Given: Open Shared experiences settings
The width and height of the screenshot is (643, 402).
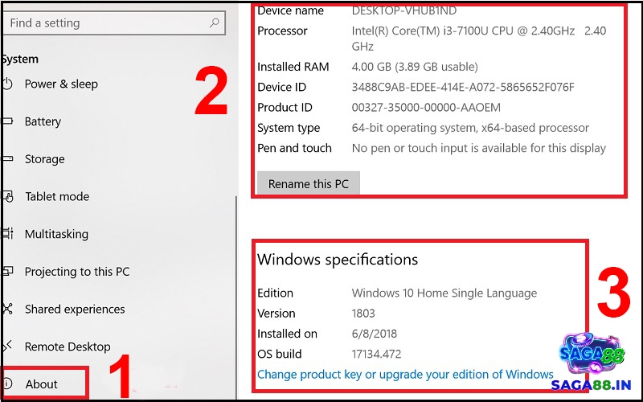Looking at the screenshot, I should 75,310.
